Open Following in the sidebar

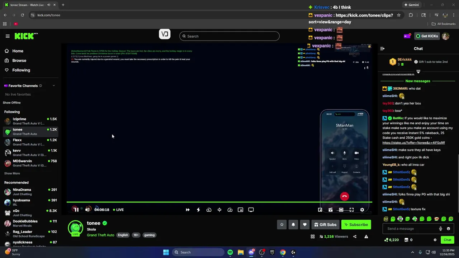pos(17,70)
